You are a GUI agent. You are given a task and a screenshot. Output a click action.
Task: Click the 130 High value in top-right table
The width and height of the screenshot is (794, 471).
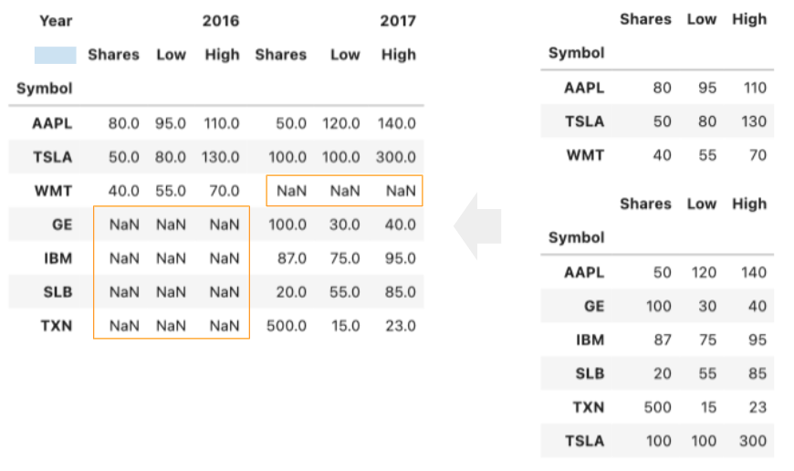[754, 121]
